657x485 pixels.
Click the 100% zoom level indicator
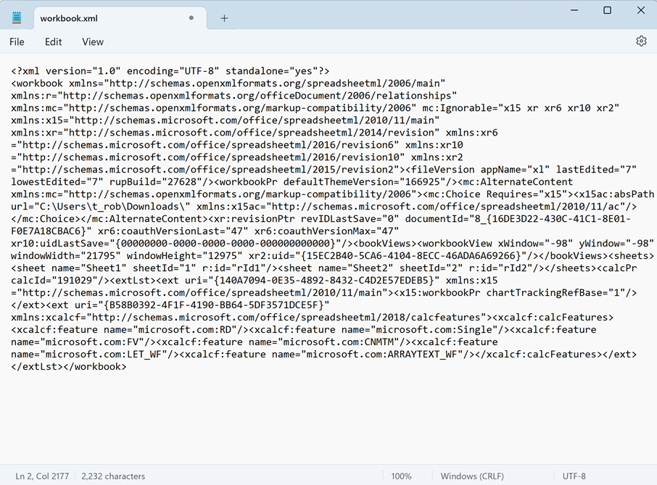coord(401,476)
